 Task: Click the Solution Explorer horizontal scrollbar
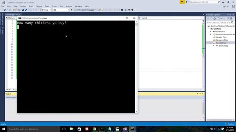[x=221, y=120]
